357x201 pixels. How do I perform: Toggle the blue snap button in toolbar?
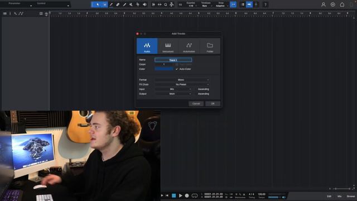[233, 4]
